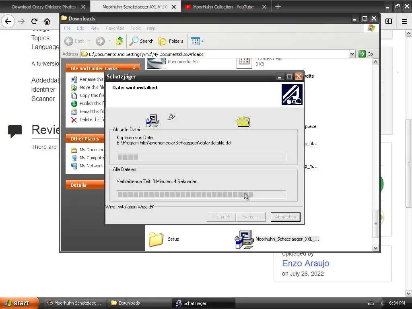Switch to MoorHuhn Collection YouTube tab

click(x=223, y=7)
